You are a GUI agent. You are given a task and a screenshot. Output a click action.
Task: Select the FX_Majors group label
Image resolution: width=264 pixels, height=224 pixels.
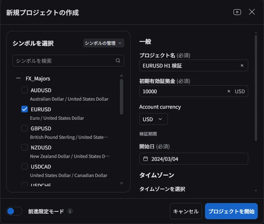pos(38,79)
